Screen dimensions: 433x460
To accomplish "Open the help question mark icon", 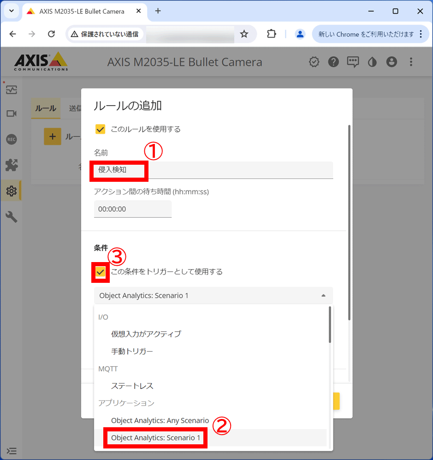I will [x=333, y=62].
